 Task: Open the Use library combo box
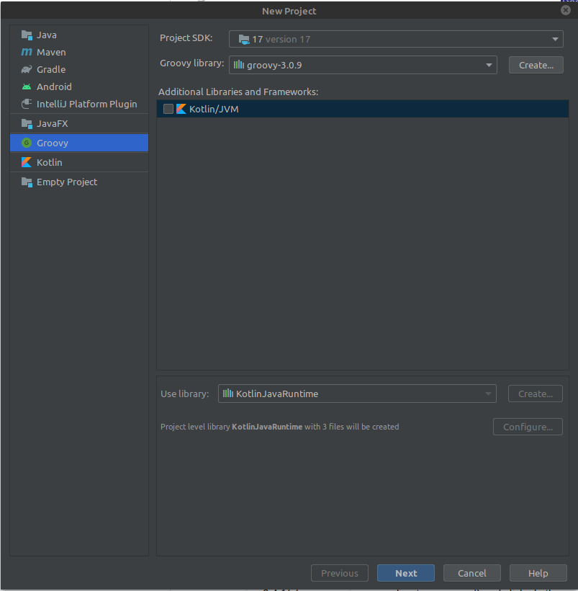click(357, 394)
